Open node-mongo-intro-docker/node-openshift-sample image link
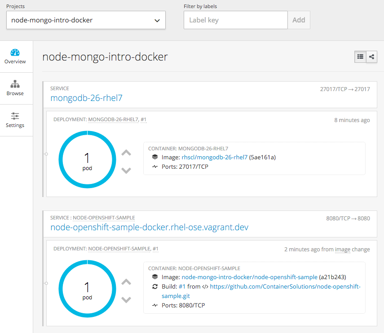 249,277
